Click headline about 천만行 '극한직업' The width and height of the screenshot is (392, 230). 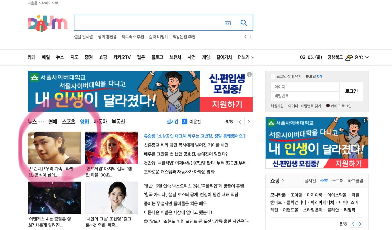point(197,163)
